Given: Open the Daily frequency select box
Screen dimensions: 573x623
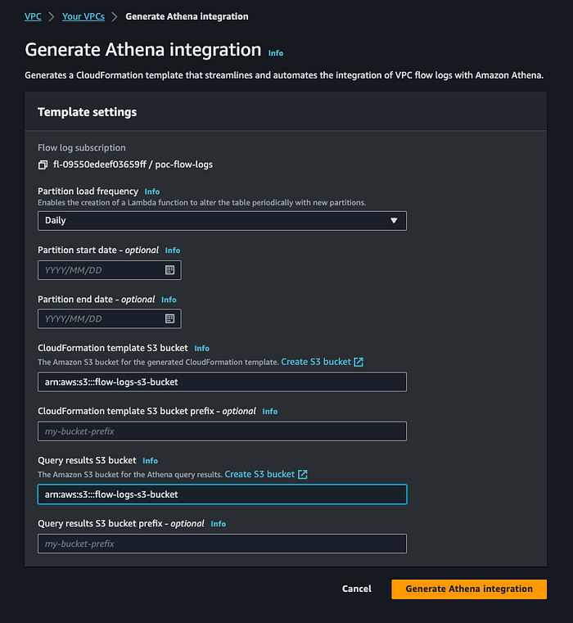Looking at the screenshot, I should pyautogui.click(x=222, y=221).
